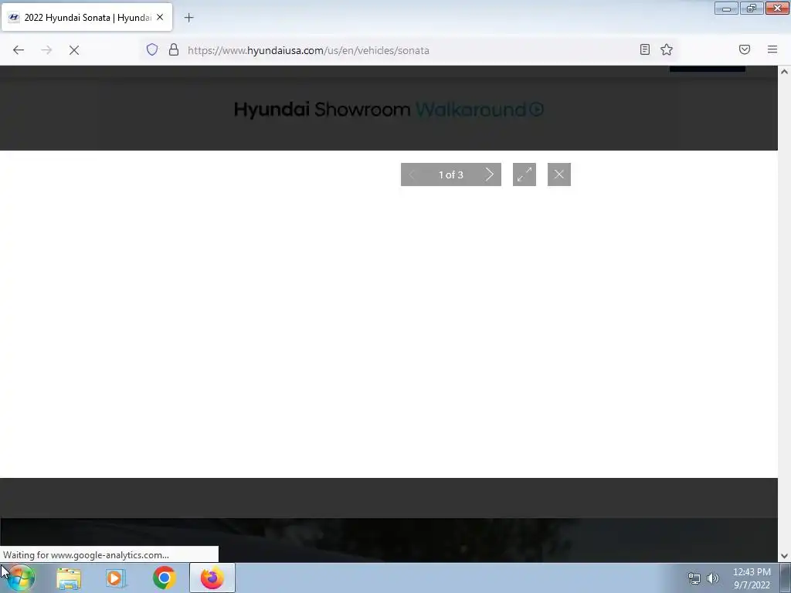Minimize the Firefox window
791x593 pixels.
[726, 8]
